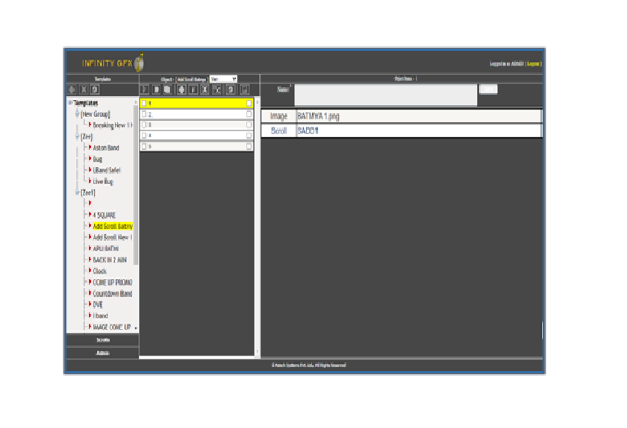Click the copy template icon
Viewport: 627px width, 428px height.
[x=95, y=89]
